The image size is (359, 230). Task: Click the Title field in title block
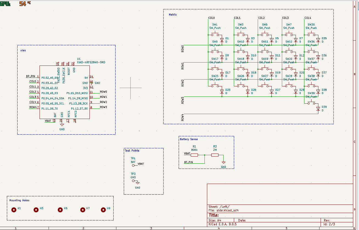tap(214, 215)
